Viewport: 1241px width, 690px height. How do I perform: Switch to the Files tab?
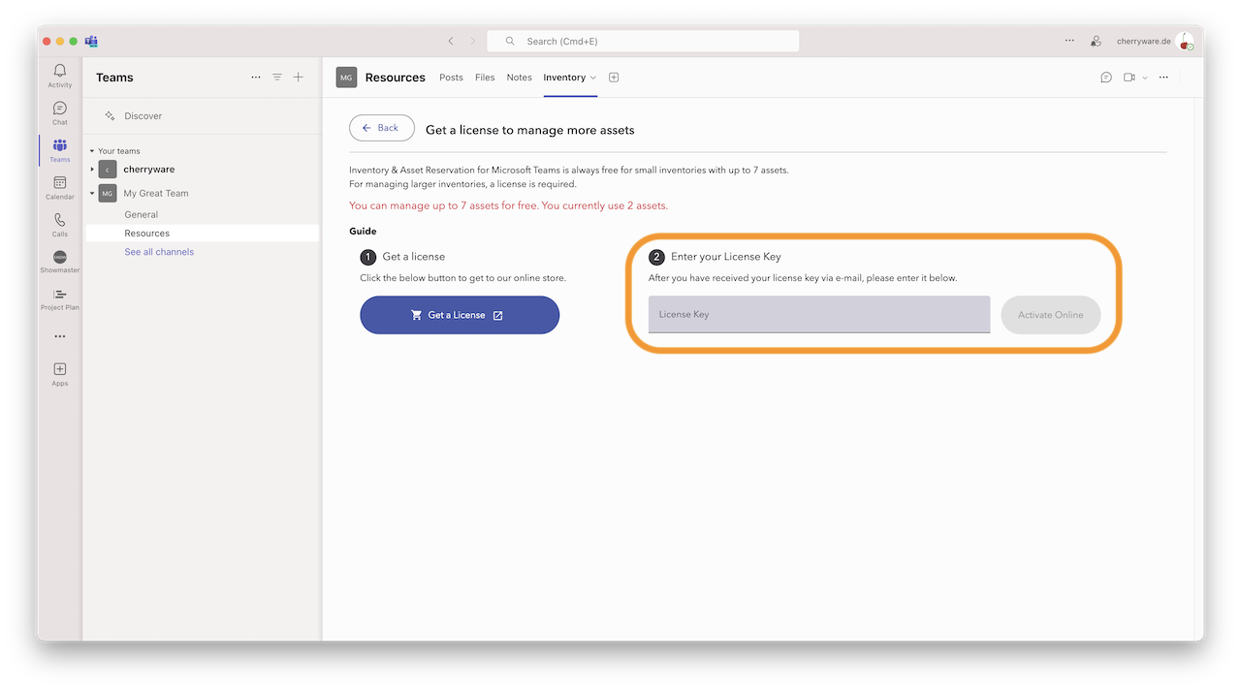(x=485, y=78)
